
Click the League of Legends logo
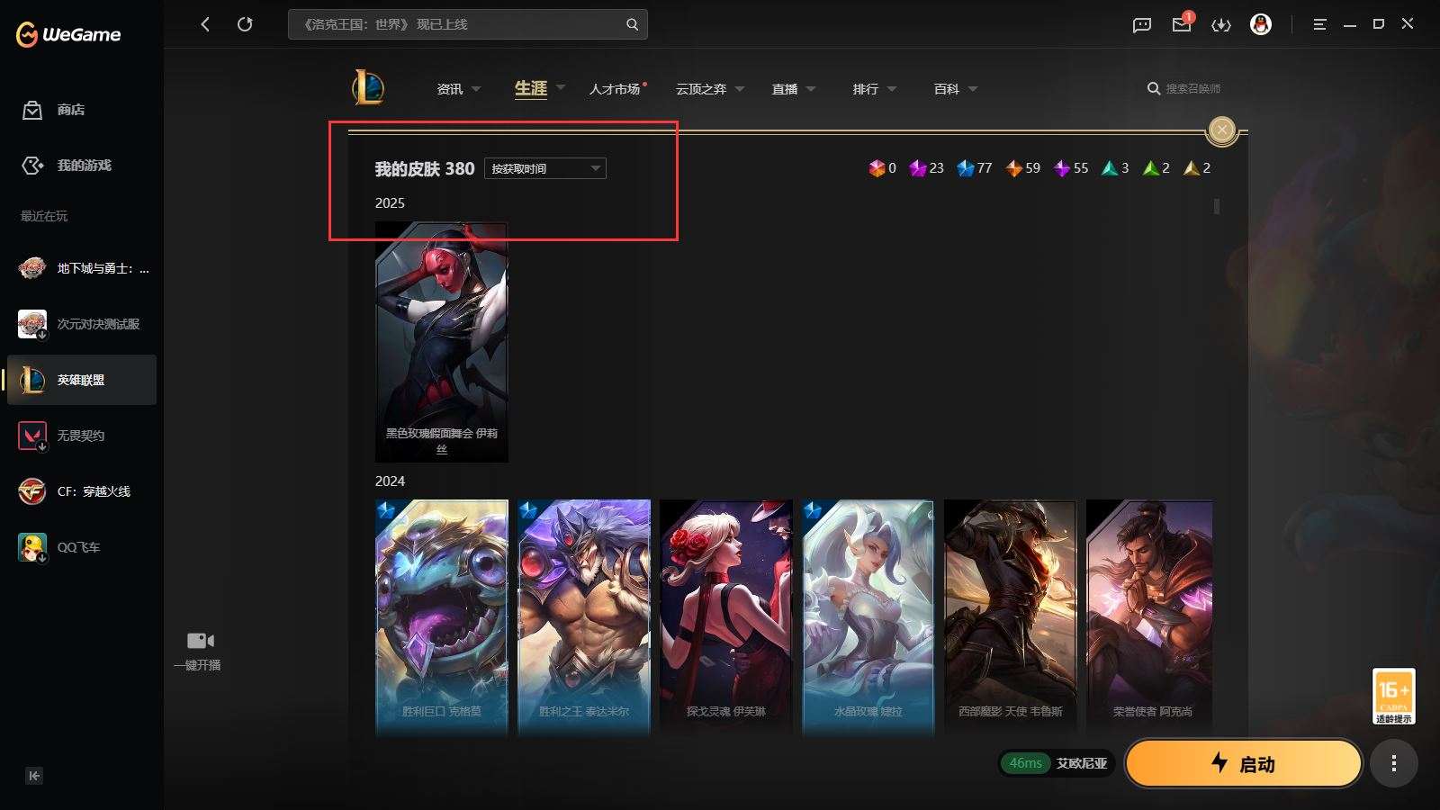(x=368, y=88)
